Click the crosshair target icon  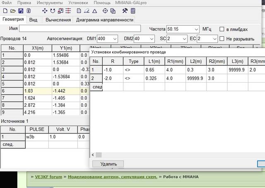(105, 11)
